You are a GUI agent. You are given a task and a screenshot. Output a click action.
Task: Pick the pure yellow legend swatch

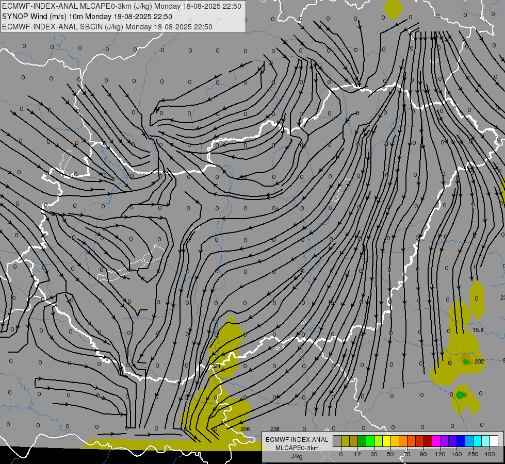[x=387, y=441]
